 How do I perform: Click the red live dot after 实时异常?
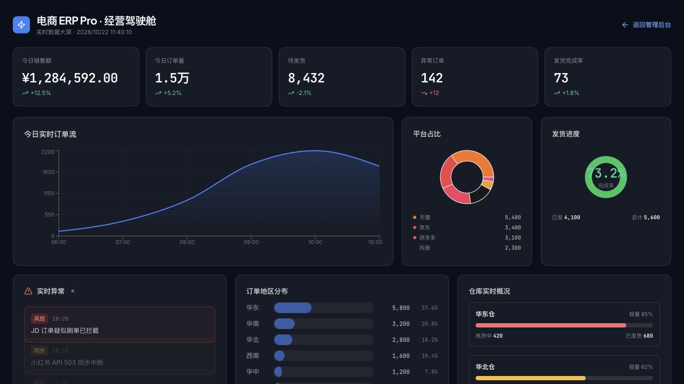click(x=73, y=291)
